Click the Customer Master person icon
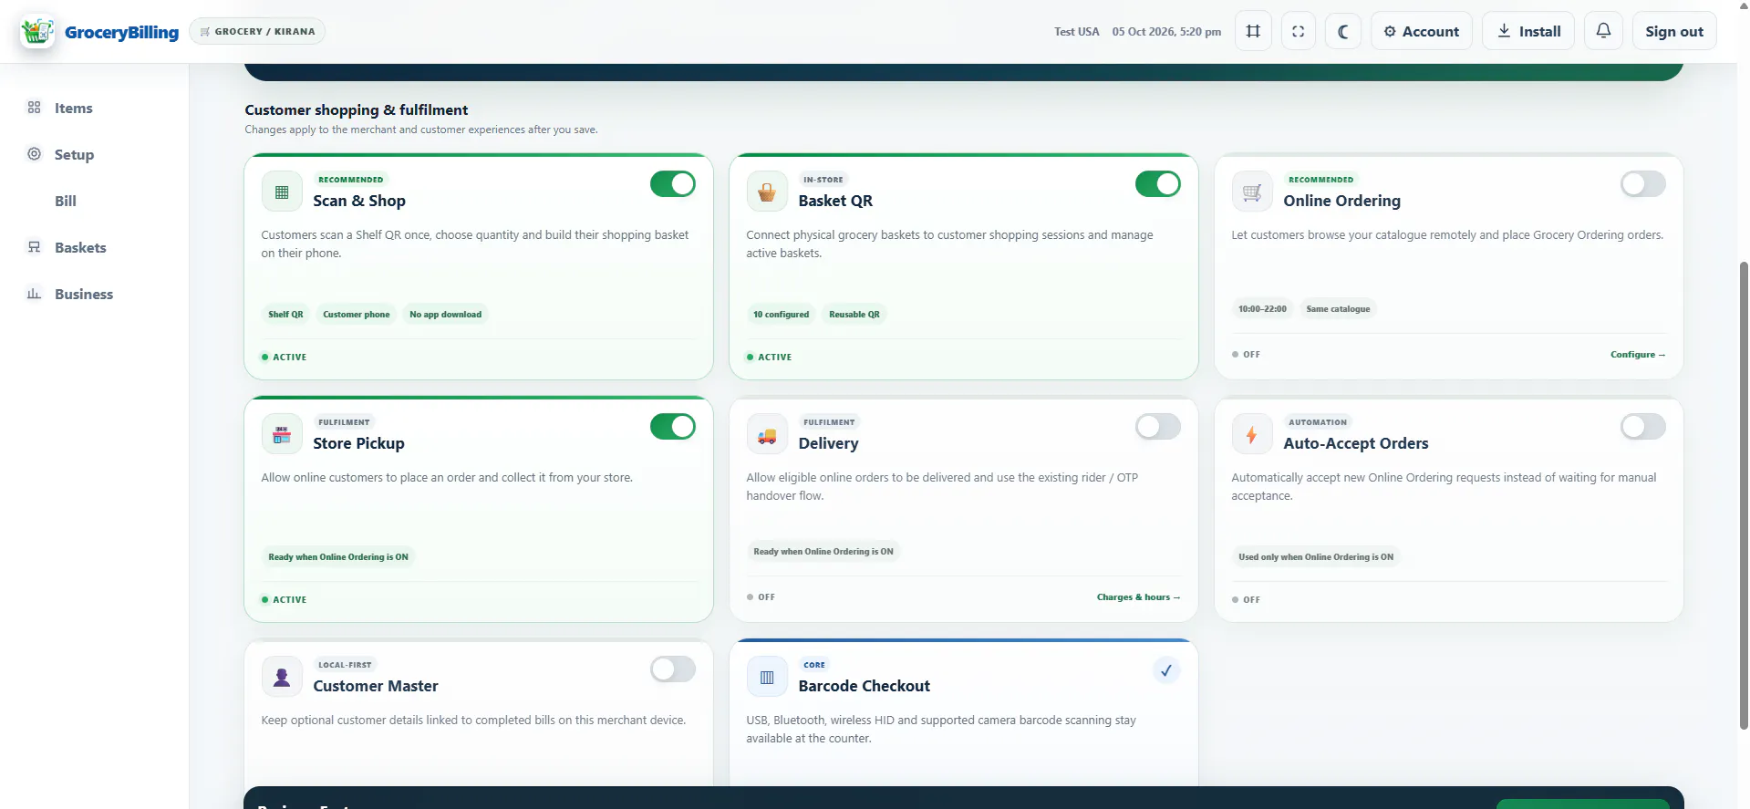Image resolution: width=1750 pixels, height=809 pixels. click(282, 677)
